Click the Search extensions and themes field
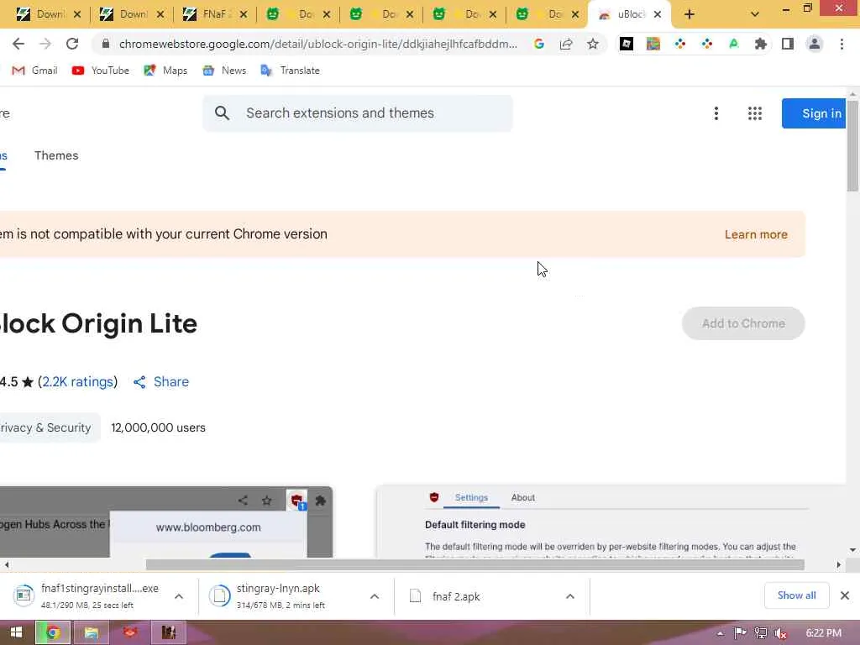 [x=358, y=113]
